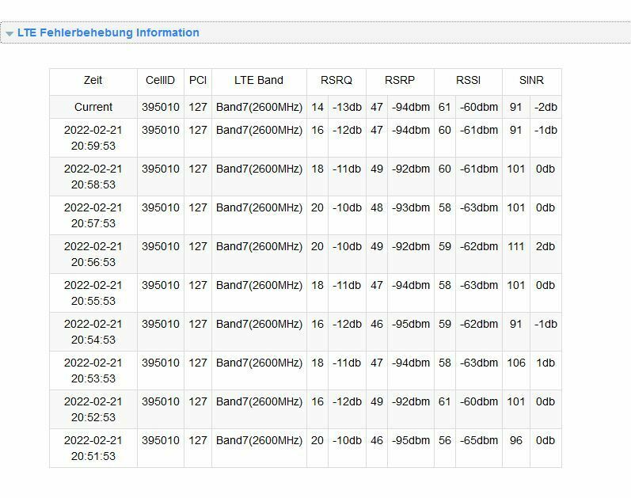
Task: Select the RSRQ column header
Action: coord(336,80)
